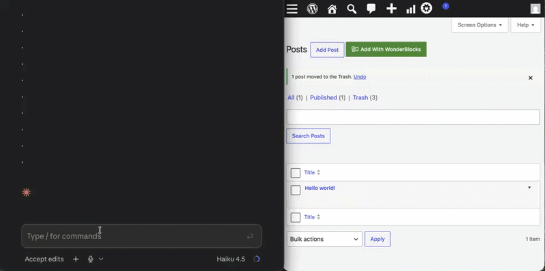Open the Bulk actions dropdown
Image resolution: width=545 pixels, height=271 pixels.
tap(324, 239)
